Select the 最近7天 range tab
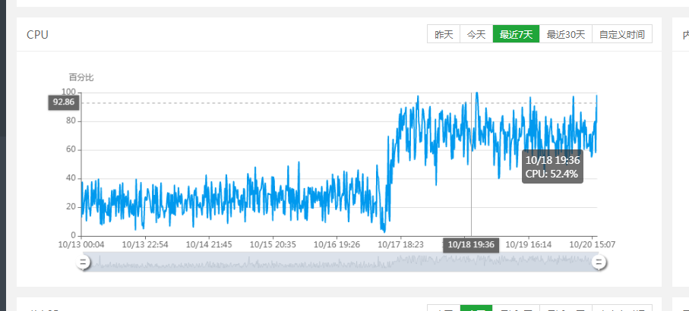689x311 pixels. point(517,34)
